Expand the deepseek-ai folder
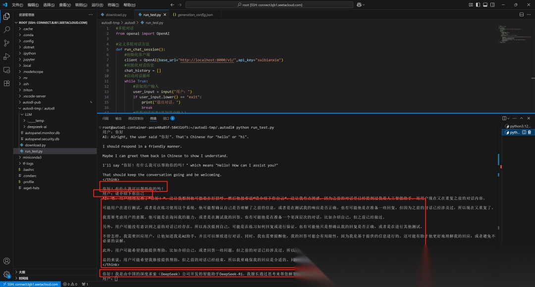 click(x=55, y=127)
